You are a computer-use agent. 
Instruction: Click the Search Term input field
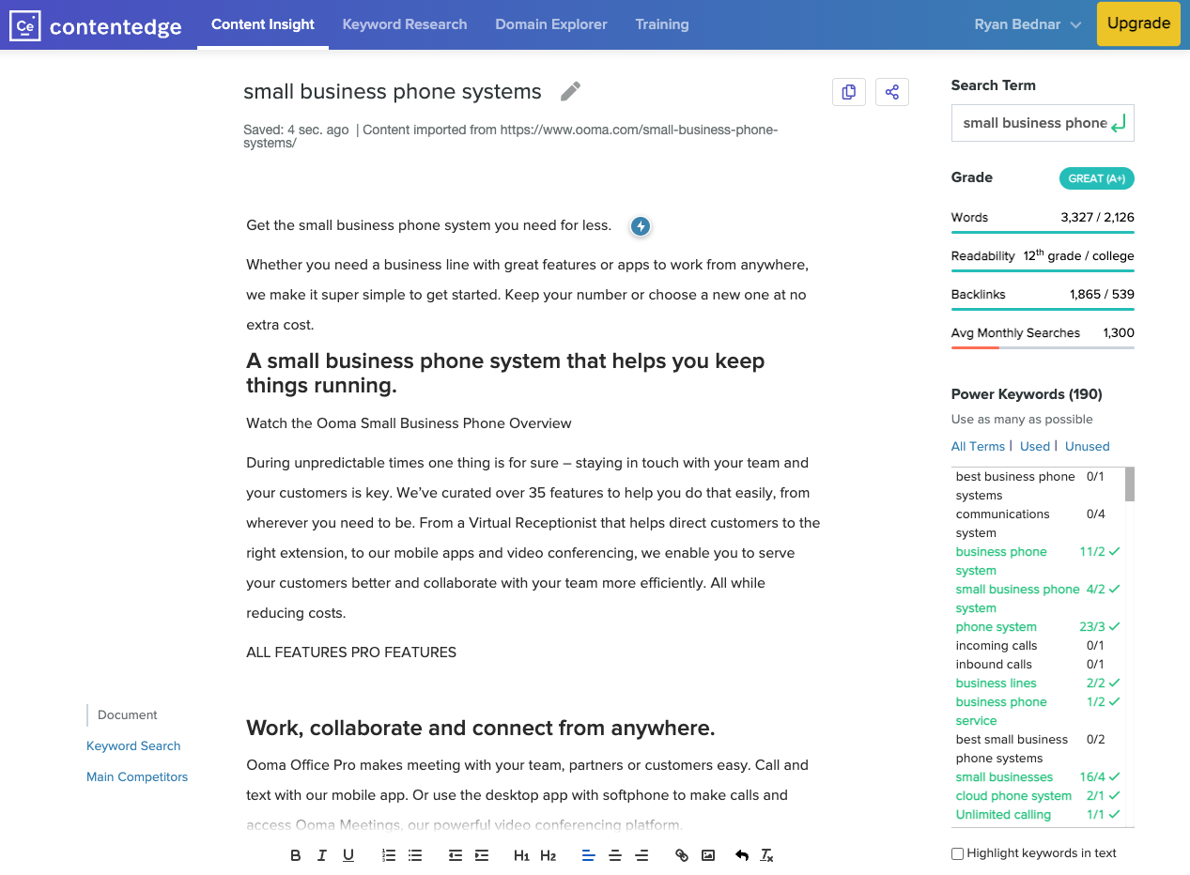pos(1033,123)
